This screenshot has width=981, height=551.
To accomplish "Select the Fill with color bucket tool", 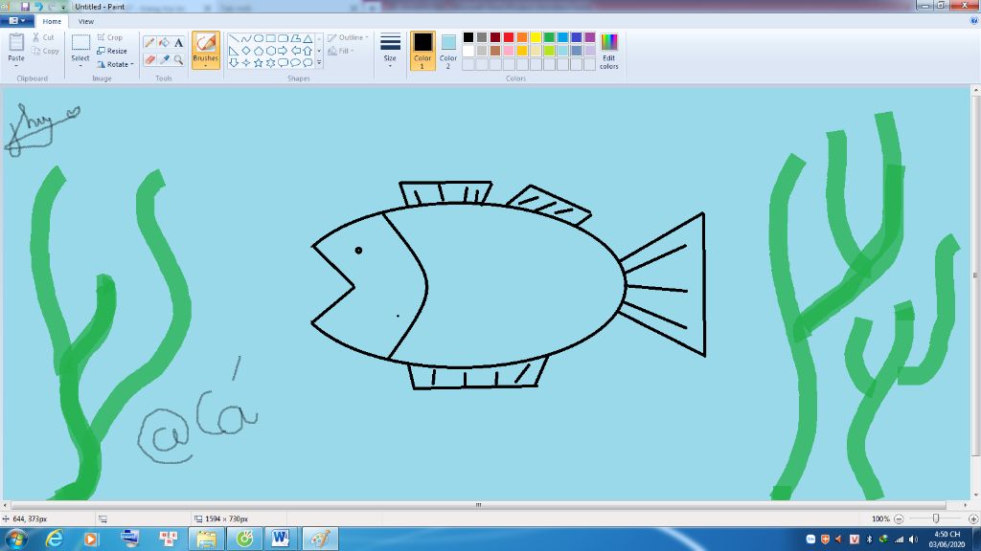I will (164, 42).
